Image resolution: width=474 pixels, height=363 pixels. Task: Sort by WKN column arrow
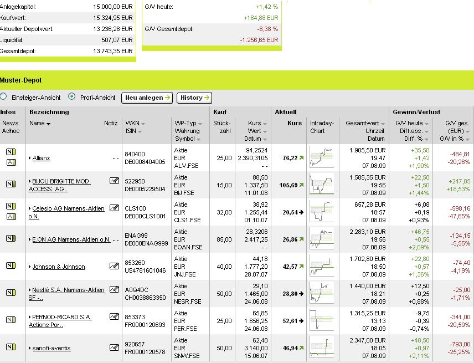pyautogui.click(x=143, y=124)
